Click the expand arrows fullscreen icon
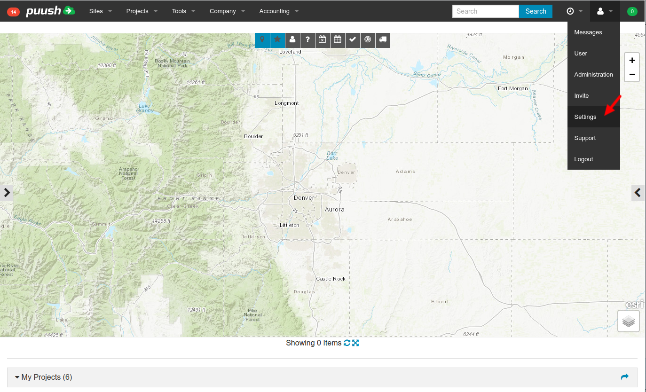Viewport: 646px width, 392px height. 355,343
